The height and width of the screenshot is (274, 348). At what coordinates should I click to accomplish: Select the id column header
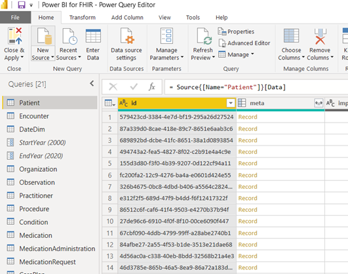point(177,103)
